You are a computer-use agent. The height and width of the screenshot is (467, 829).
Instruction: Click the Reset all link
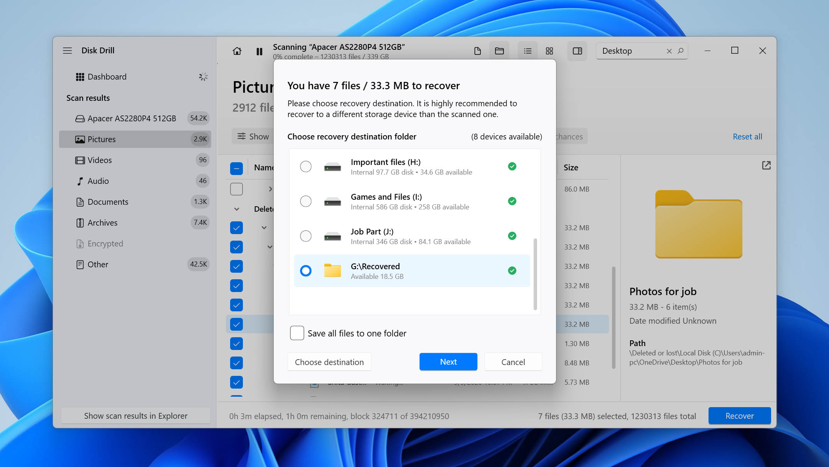[747, 136]
